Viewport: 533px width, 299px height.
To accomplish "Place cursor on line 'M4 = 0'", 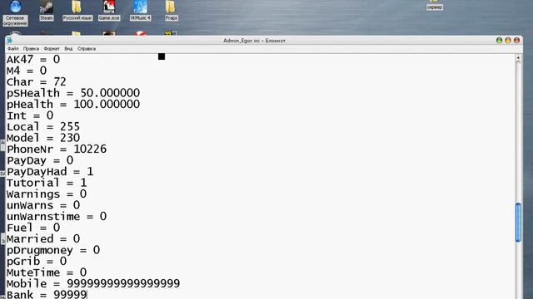I will 27,71.
